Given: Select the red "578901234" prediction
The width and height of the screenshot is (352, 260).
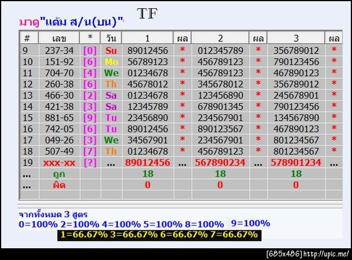Looking at the screenshot, I should click(296, 163).
